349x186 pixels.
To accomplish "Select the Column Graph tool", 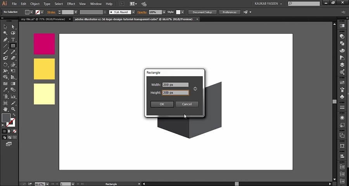I will point(13,97).
